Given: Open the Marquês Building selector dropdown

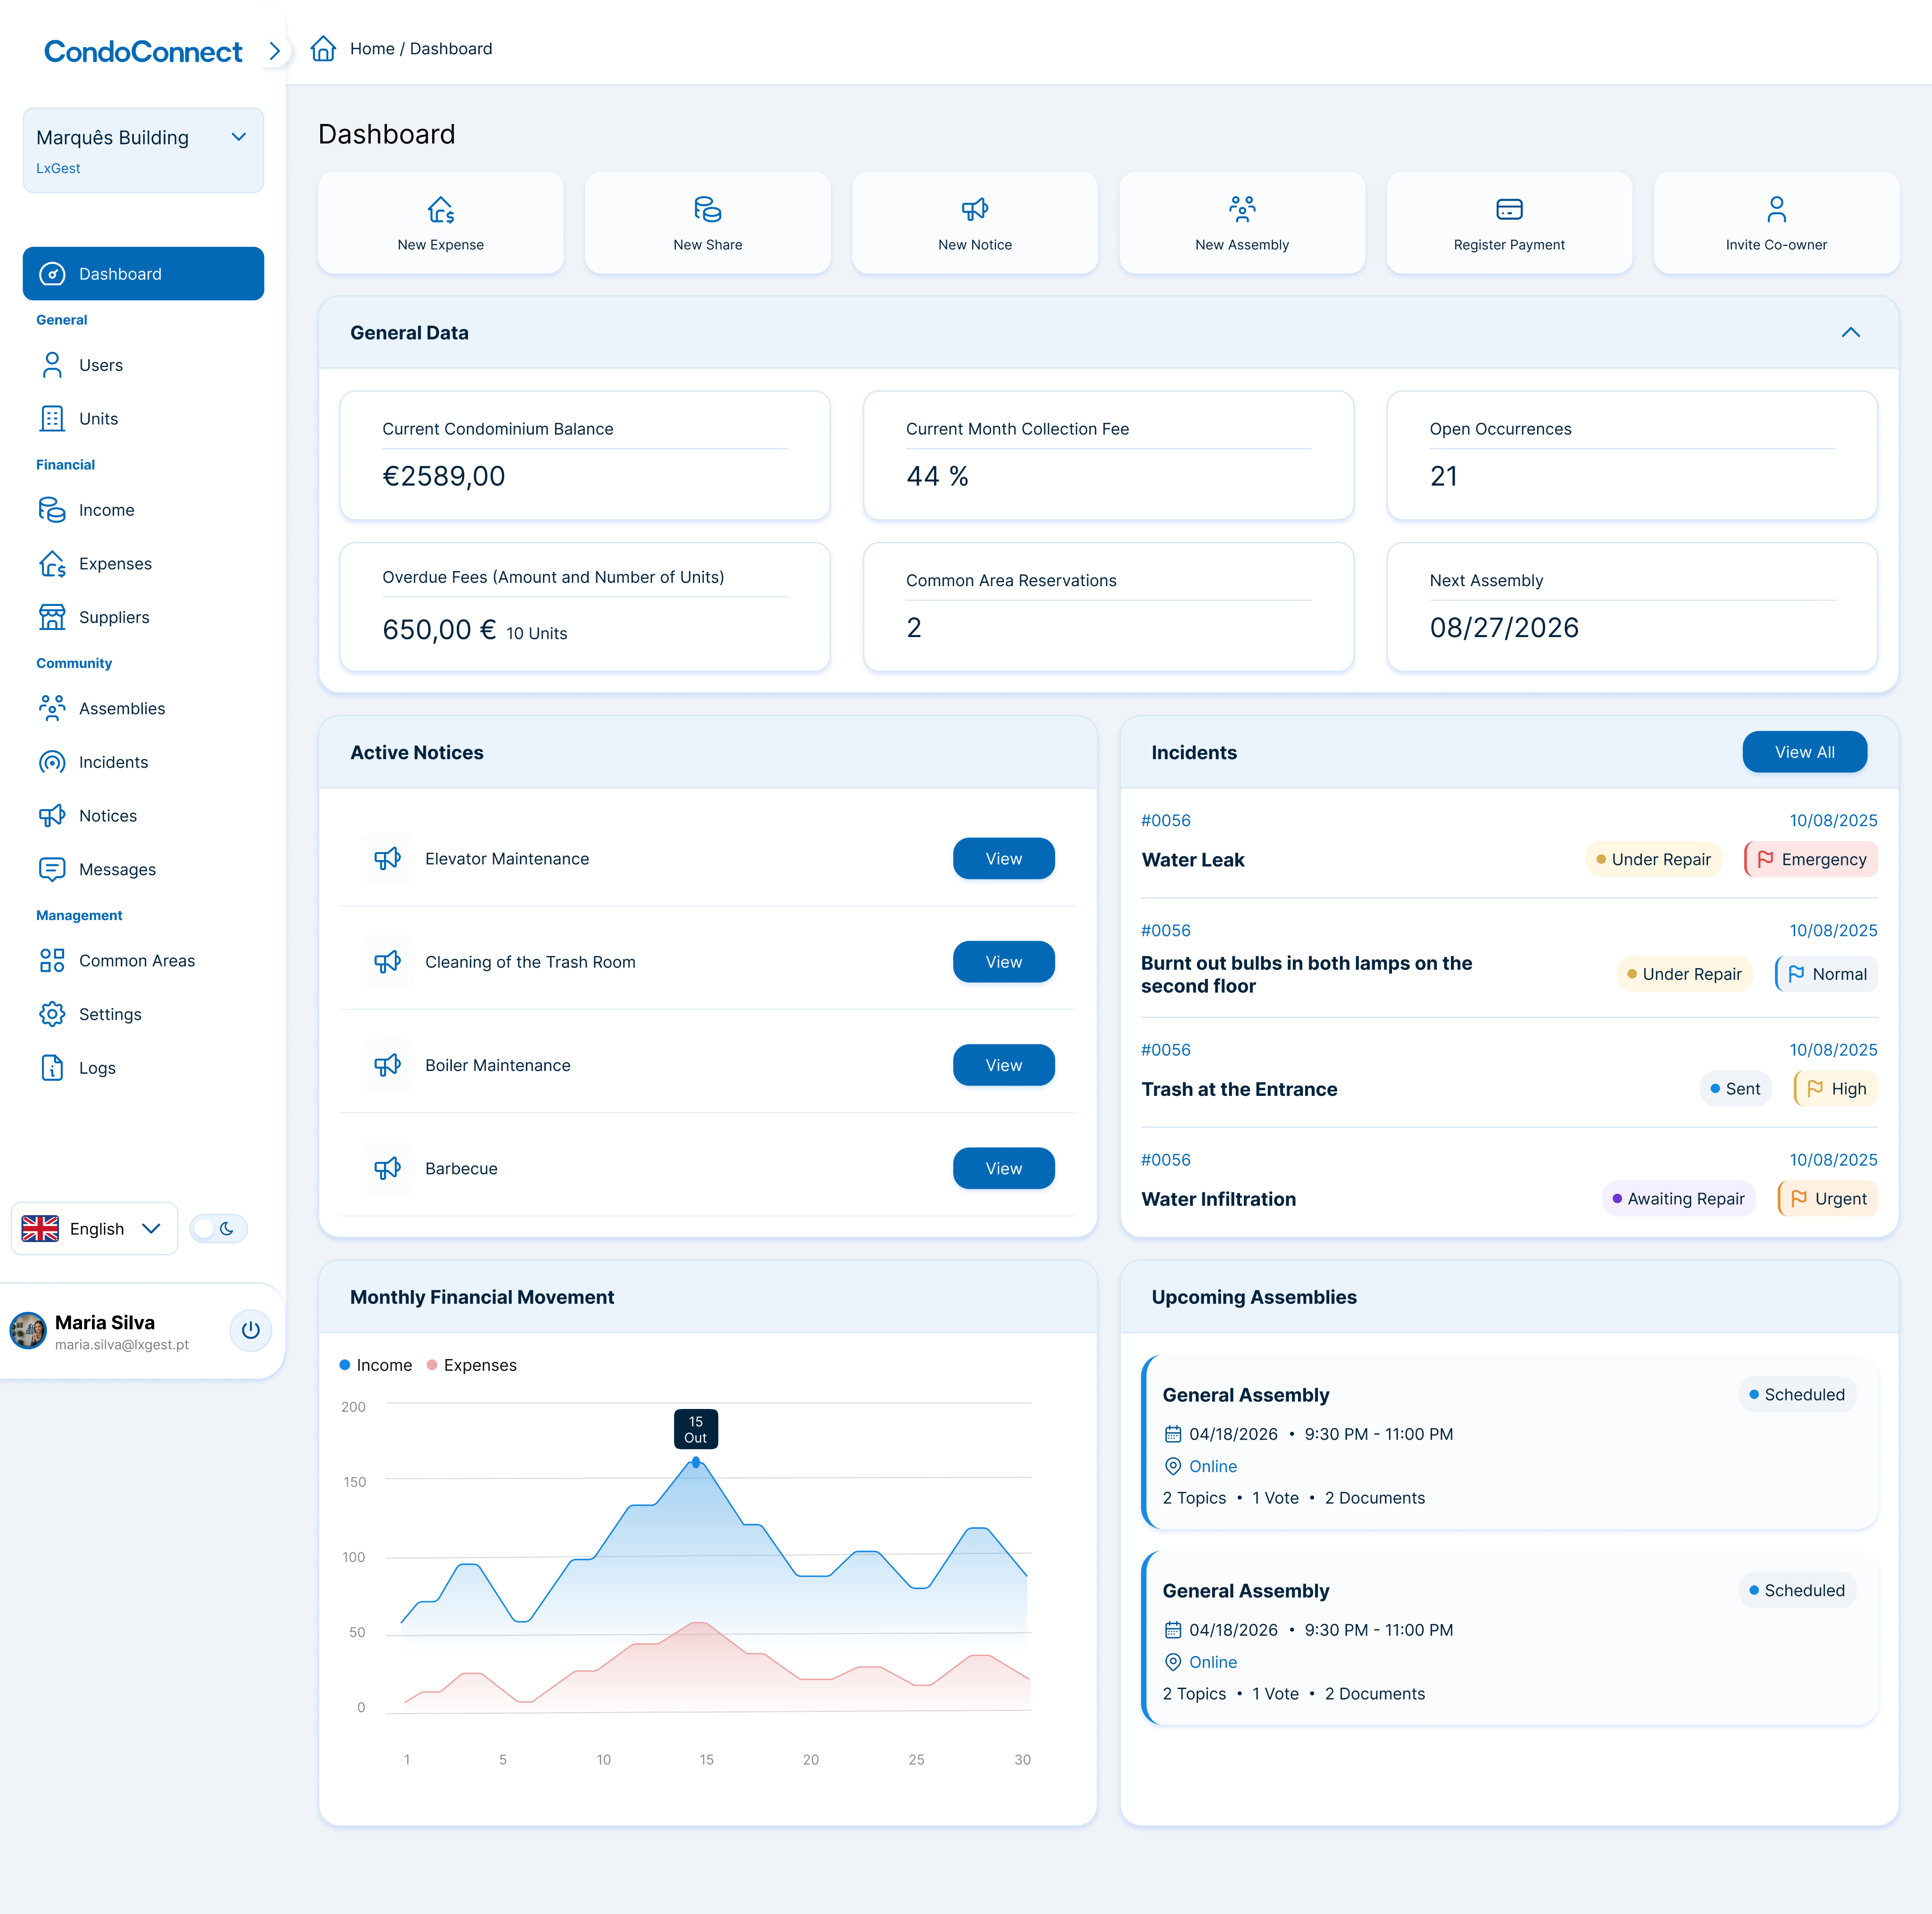Looking at the screenshot, I should (x=143, y=150).
